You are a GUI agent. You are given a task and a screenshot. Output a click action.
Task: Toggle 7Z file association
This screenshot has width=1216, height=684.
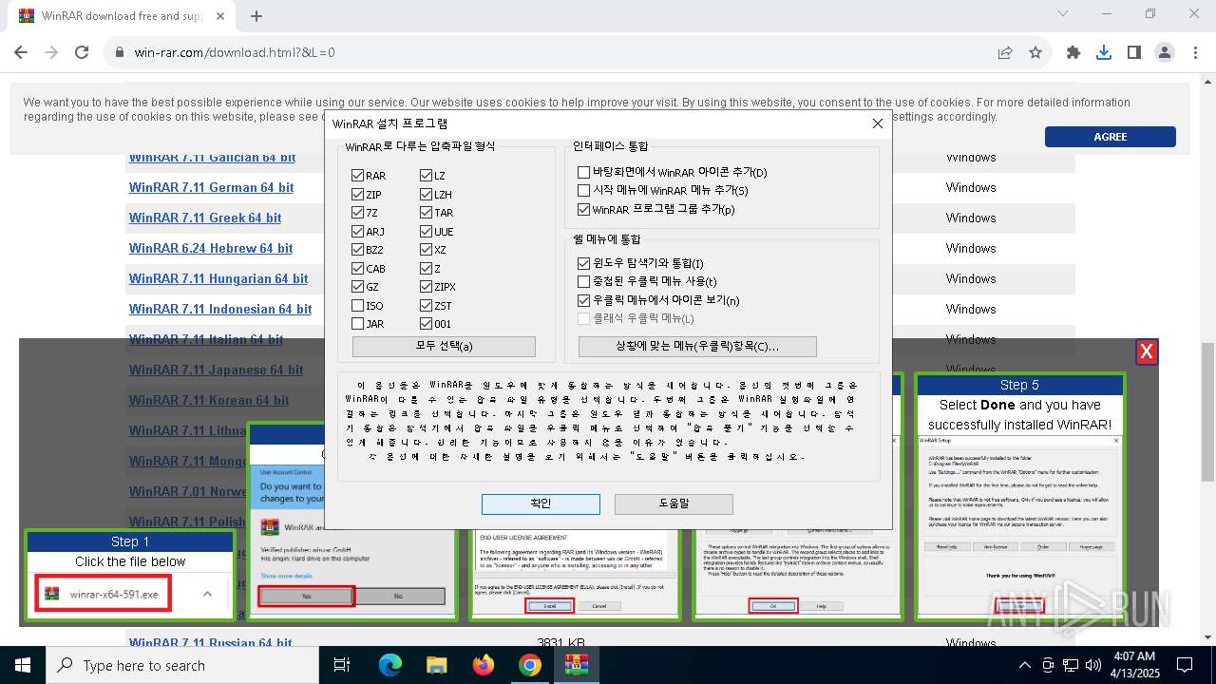pos(357,213)
